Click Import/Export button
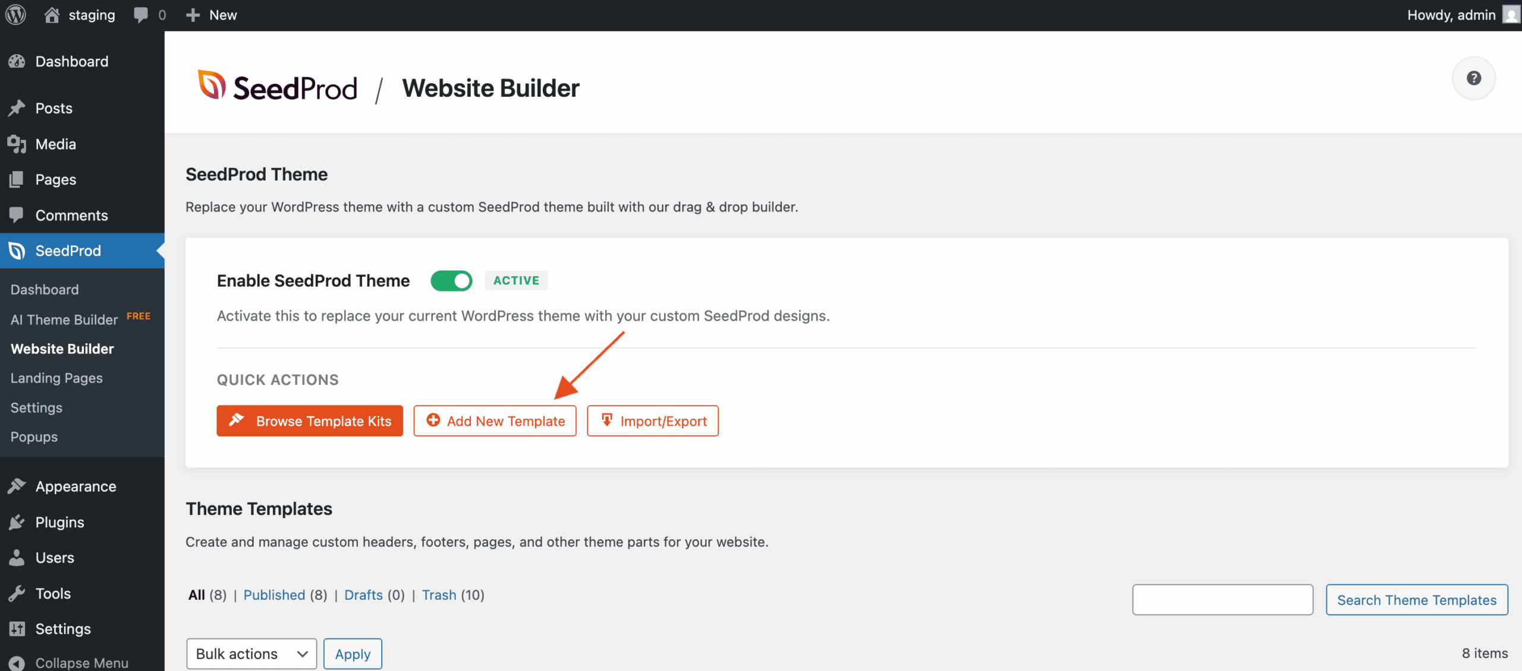The height and width of the screenshot is (671, 1522). 652,421
